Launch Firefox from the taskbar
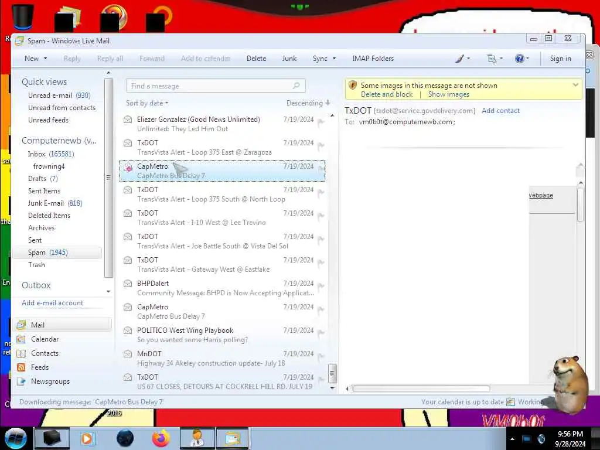 pyautogui.click(x=161, y=438)
